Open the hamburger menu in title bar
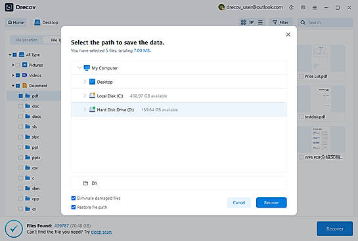This screenshot has width=358, height=241. coord(315,7)
